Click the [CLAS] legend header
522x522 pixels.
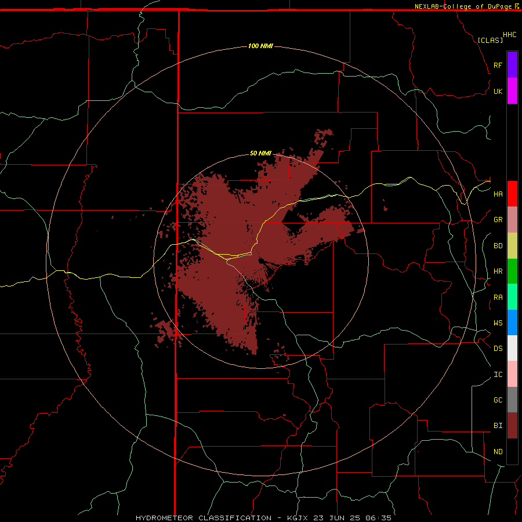(490, 40)
